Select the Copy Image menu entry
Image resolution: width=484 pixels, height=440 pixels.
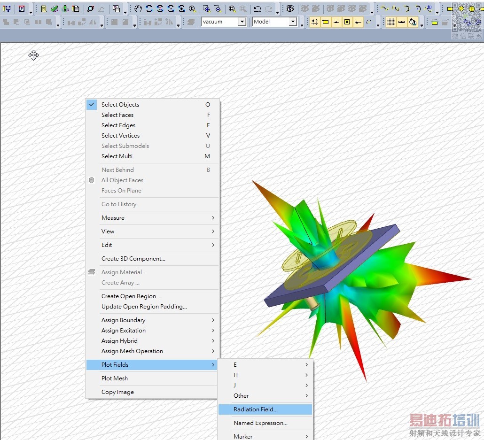[152, 392]
